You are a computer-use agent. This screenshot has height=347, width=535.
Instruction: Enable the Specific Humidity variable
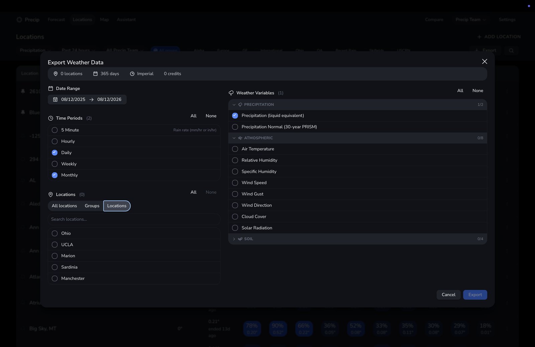click(235, 172)
